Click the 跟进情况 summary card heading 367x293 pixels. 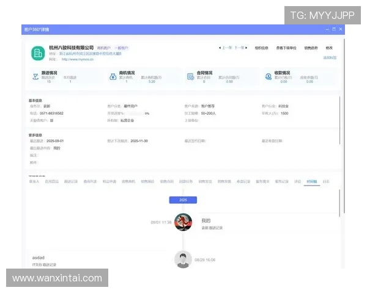(49, 73)
